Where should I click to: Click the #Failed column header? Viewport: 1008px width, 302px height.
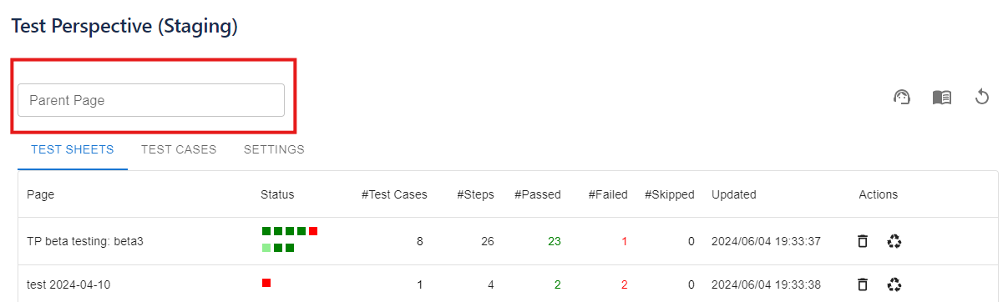[x=608, y=194]
